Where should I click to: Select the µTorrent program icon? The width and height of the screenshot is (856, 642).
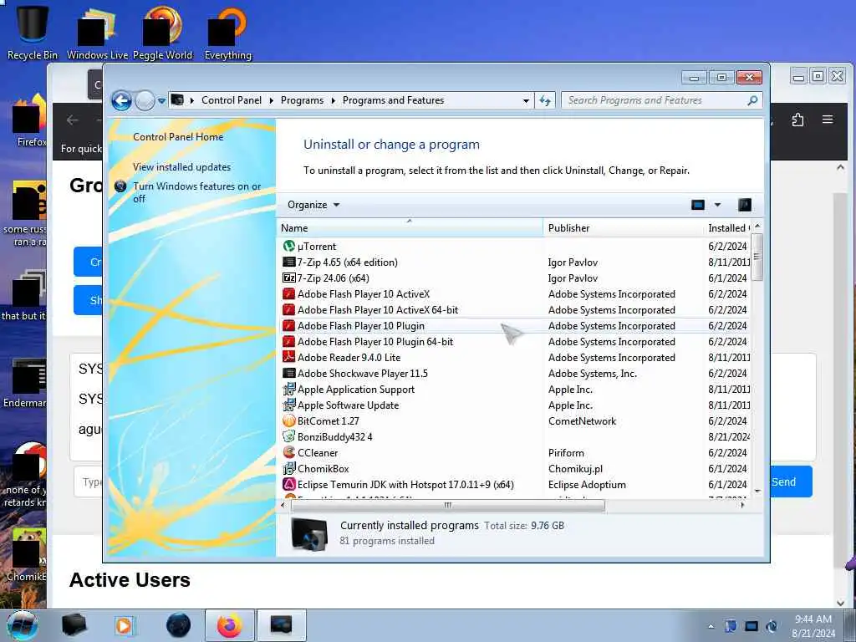click(x=288, y=247)
